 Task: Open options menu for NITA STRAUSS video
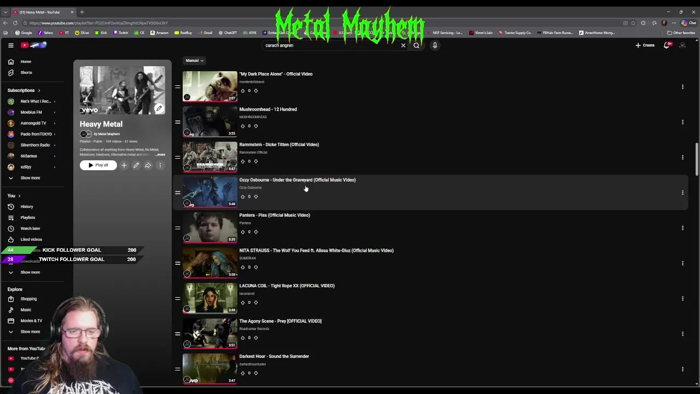click(x=682, y=263)
